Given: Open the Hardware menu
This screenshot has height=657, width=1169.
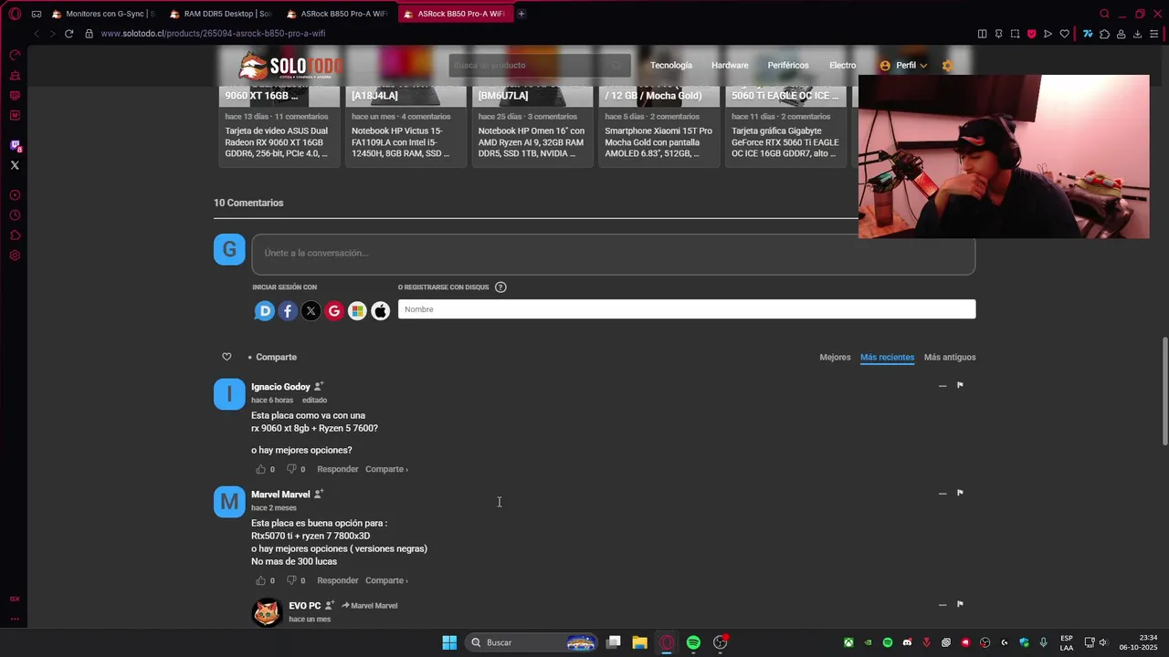Looking at the screenshot, I should point(730,66).
